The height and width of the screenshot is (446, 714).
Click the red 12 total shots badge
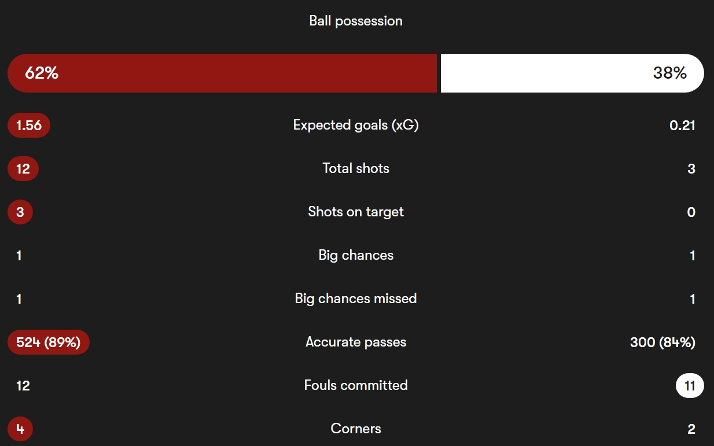pos(23,169)
